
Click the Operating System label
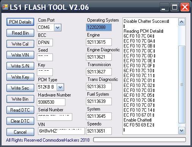103,20
